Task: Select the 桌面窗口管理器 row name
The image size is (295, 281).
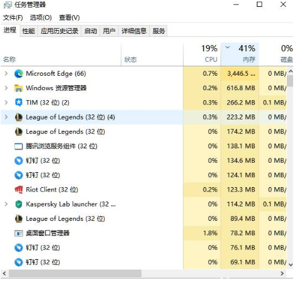Action: click(48, 233)
